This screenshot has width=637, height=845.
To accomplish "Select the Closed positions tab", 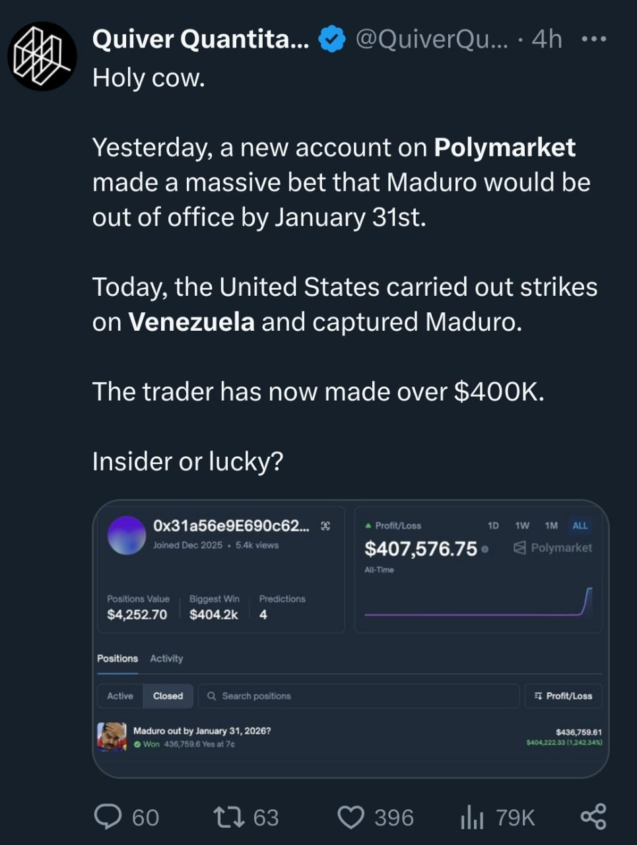I will [x=168, y=696].
